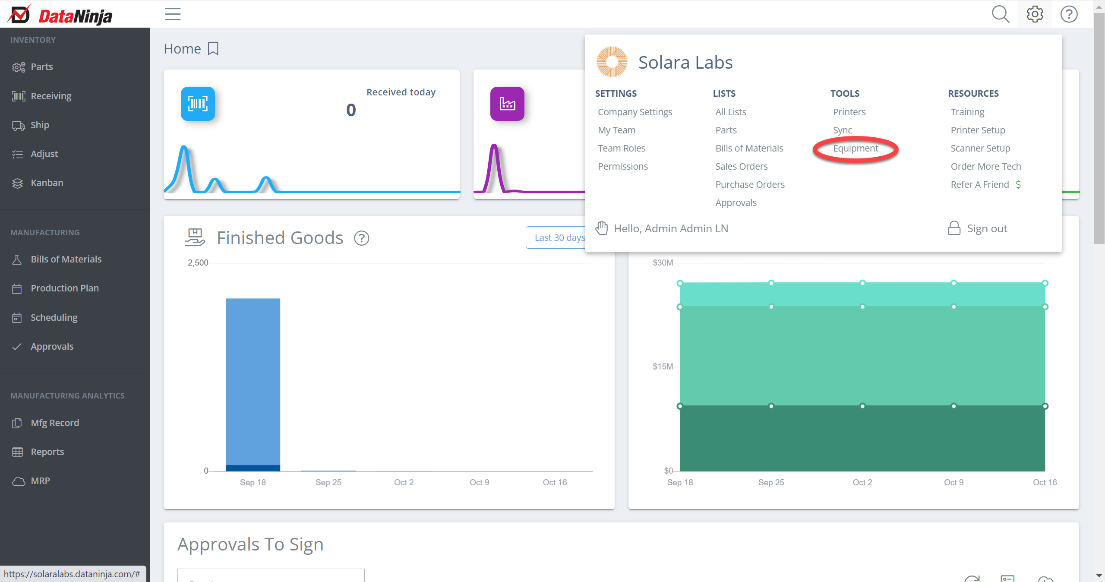
Task: Open the settings gear icon
Action: pyautogui.click(x=1034, y=14)
